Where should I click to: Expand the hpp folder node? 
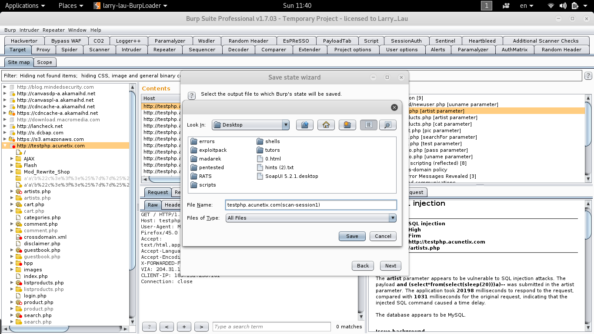(x=12, y=263)
